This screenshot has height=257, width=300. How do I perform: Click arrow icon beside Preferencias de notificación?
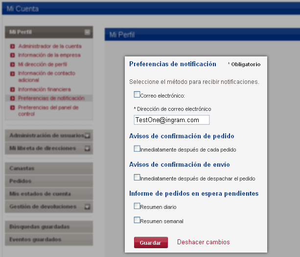pos(13,99)
